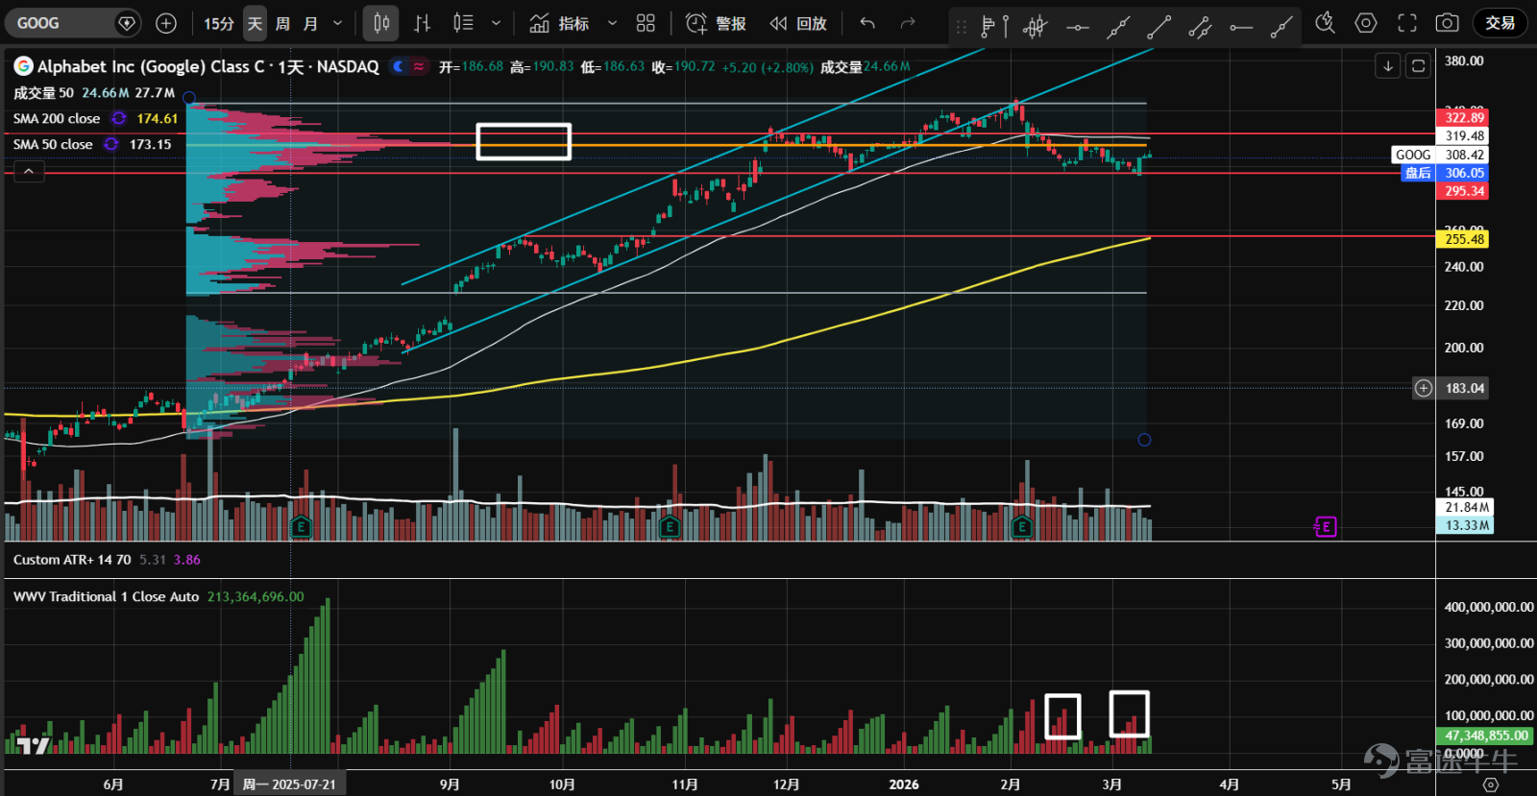Screen dimensions: 1537x796
Task: Select the horizontal ray drawing tool
Action: 1241,27
